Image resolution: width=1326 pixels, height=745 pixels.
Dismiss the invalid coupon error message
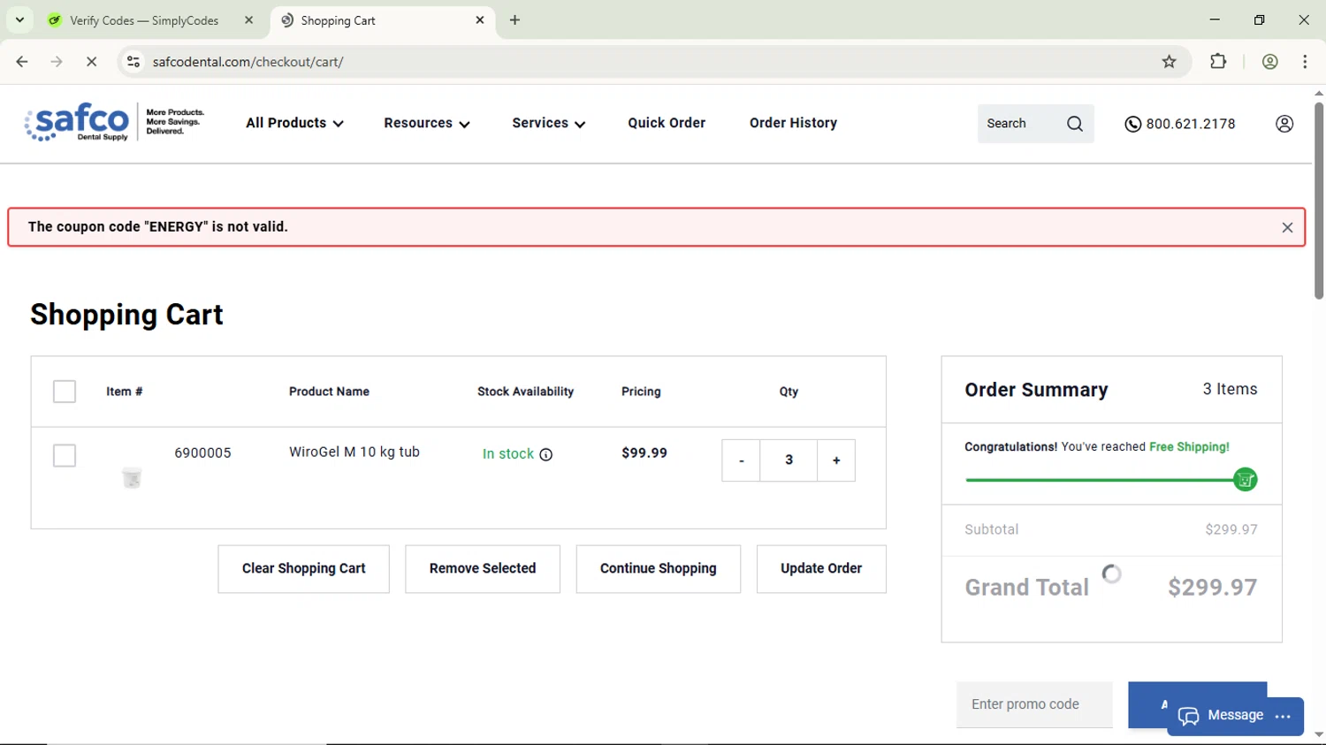[x=1287, y=227]
